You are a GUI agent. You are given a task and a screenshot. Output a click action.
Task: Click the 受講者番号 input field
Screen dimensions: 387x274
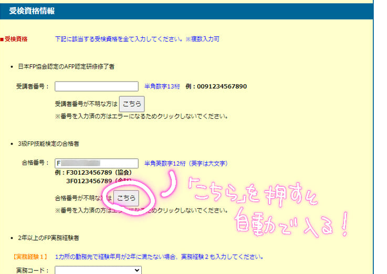[96, 86]
